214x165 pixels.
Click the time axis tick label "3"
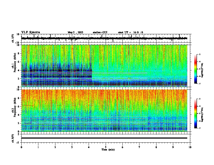(72, 147)
